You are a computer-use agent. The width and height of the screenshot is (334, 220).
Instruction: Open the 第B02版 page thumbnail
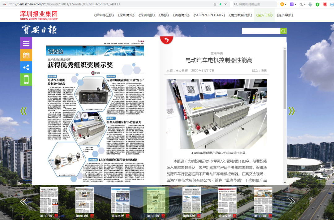[x=49, y=200]
